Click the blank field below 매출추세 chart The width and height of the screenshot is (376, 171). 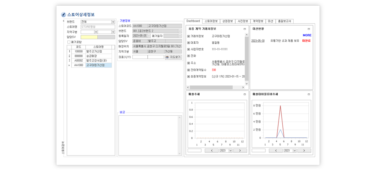point(194,151)
